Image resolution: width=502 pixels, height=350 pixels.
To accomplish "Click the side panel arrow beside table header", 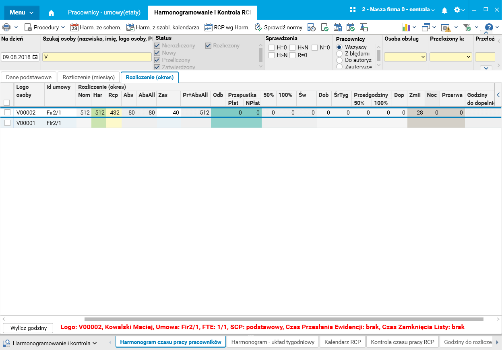I will pyautogui.click(x=498, y=95).
